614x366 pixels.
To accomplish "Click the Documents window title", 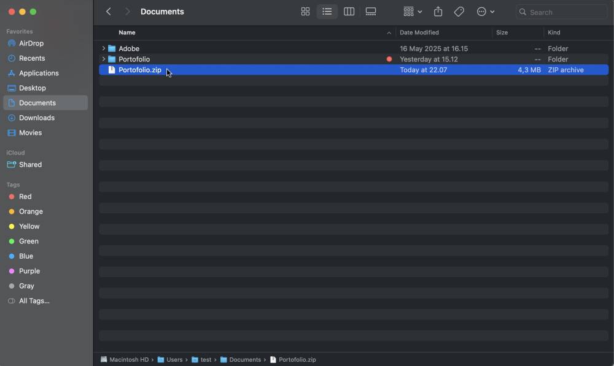I will tap(162, 12).
